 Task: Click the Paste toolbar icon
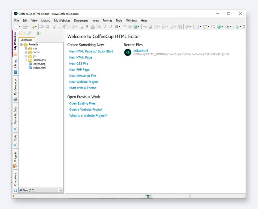tap(65, 26)
